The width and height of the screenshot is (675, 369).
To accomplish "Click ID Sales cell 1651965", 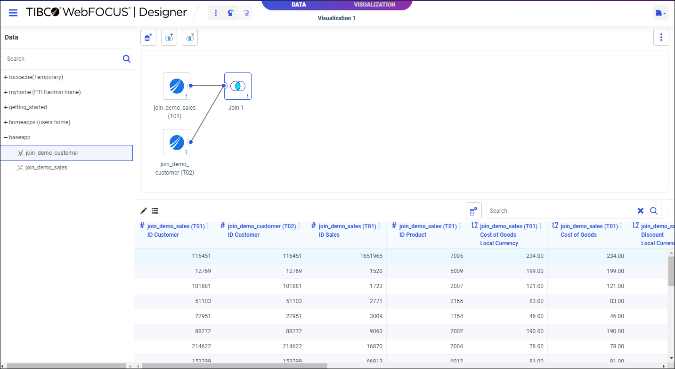I will click(346, 256).
